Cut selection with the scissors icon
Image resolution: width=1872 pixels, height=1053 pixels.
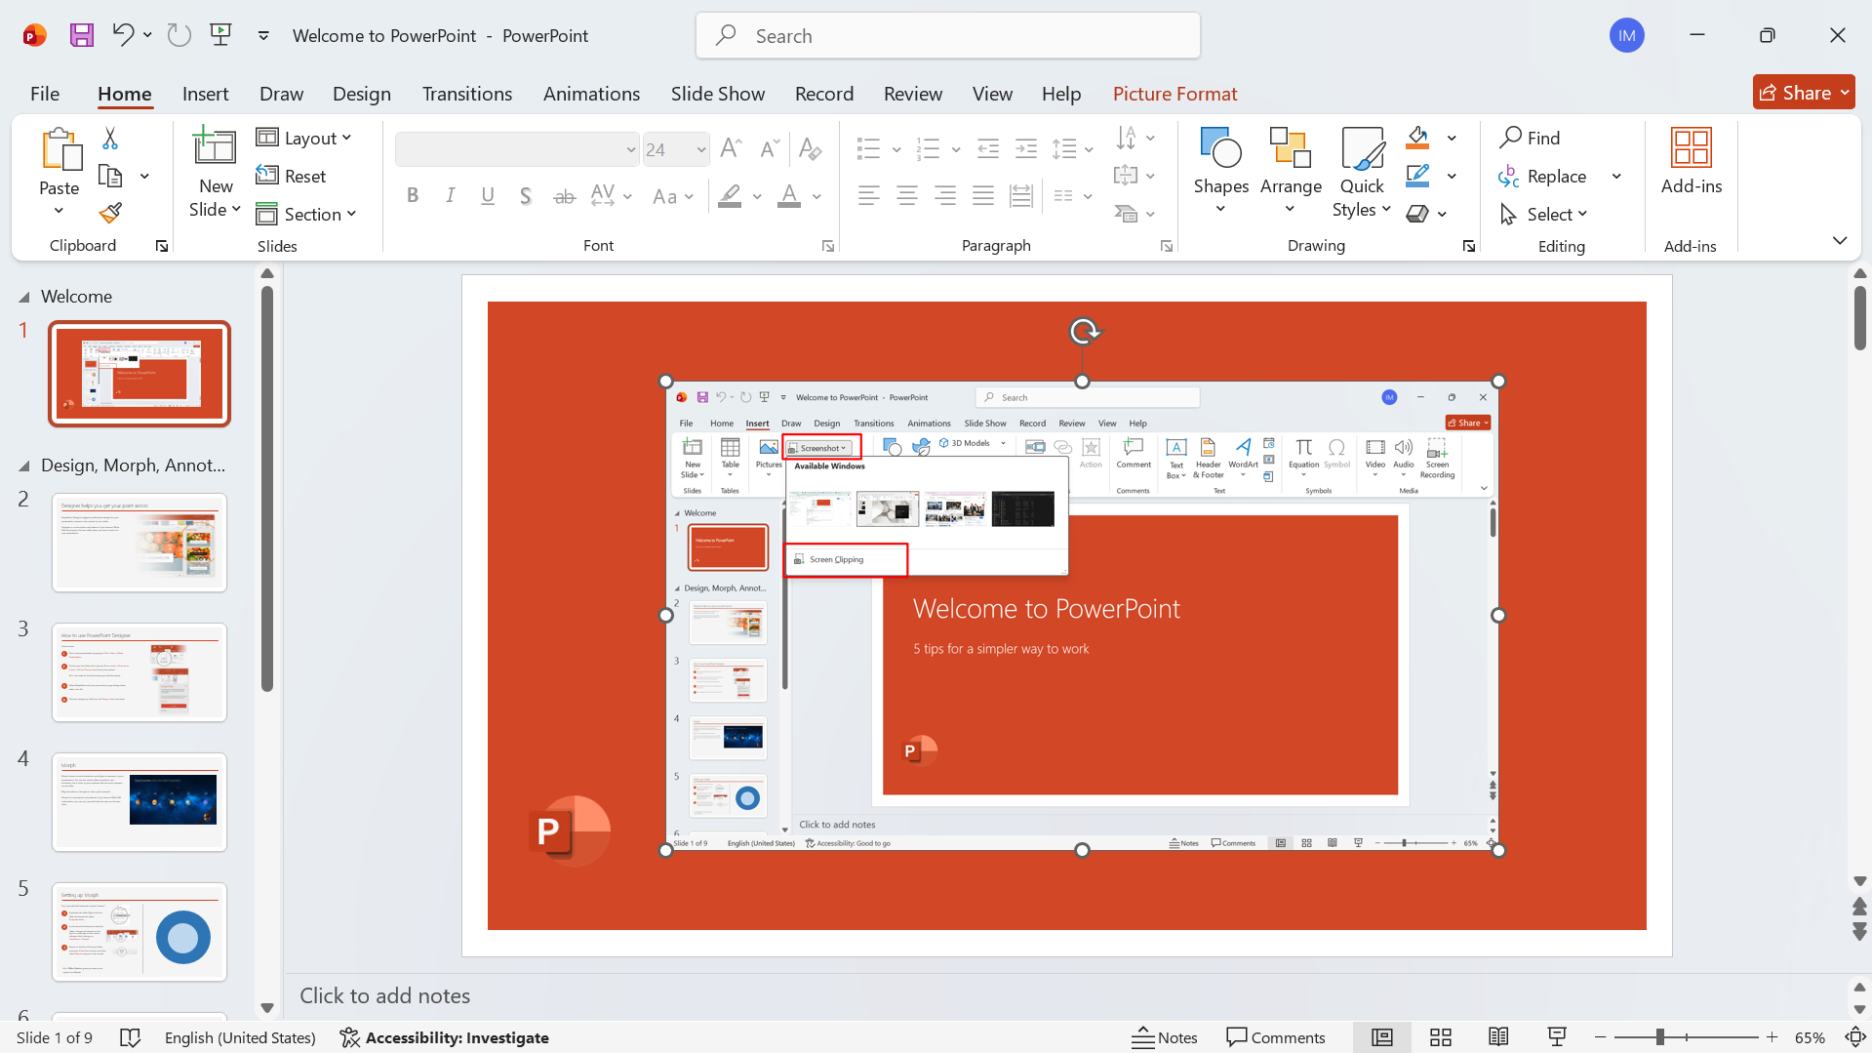[110, 139]
